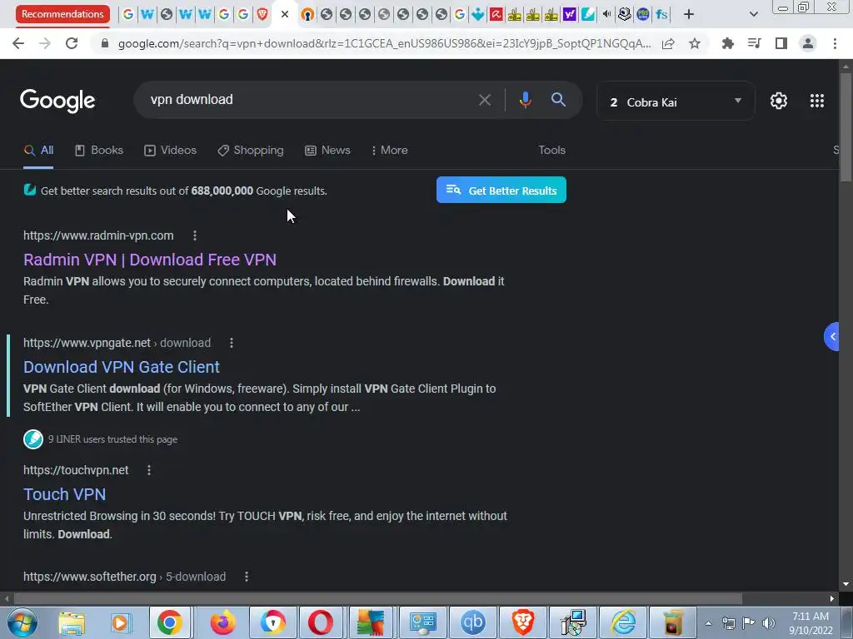Share this page from address bar
Screen dimensions: 853x639
tap(668, 43)
